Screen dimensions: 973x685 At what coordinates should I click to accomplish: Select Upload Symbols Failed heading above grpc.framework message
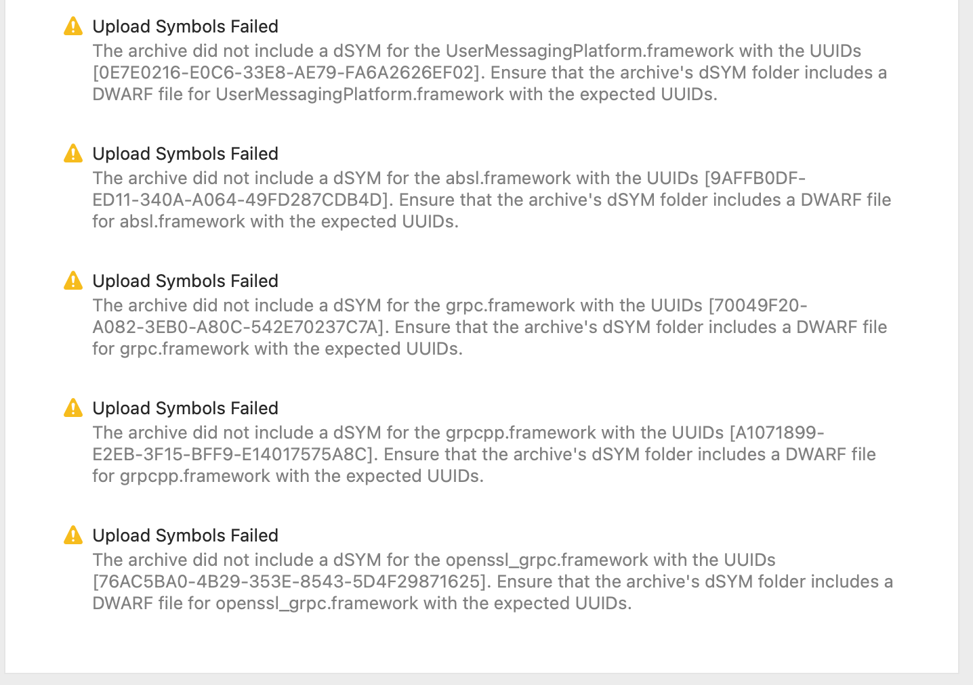pos(186,281)
